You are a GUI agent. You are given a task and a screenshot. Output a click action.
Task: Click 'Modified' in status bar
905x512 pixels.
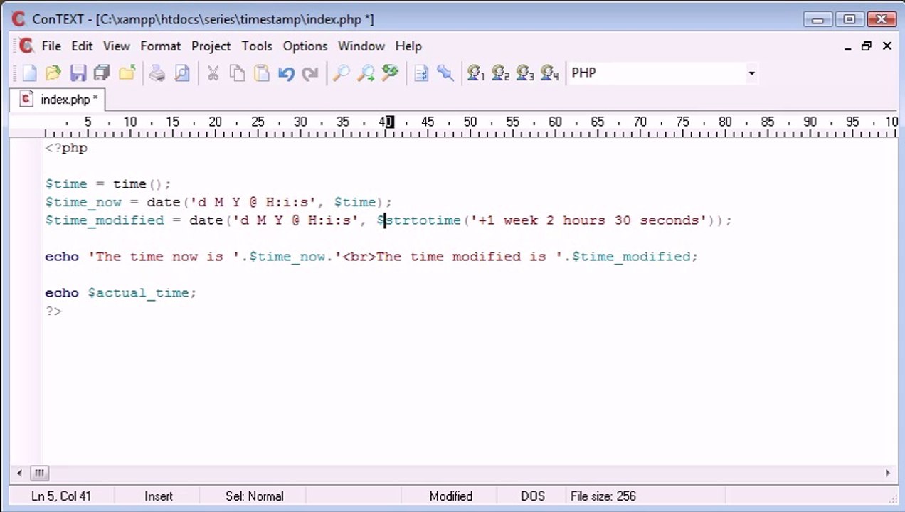point(450,496)
